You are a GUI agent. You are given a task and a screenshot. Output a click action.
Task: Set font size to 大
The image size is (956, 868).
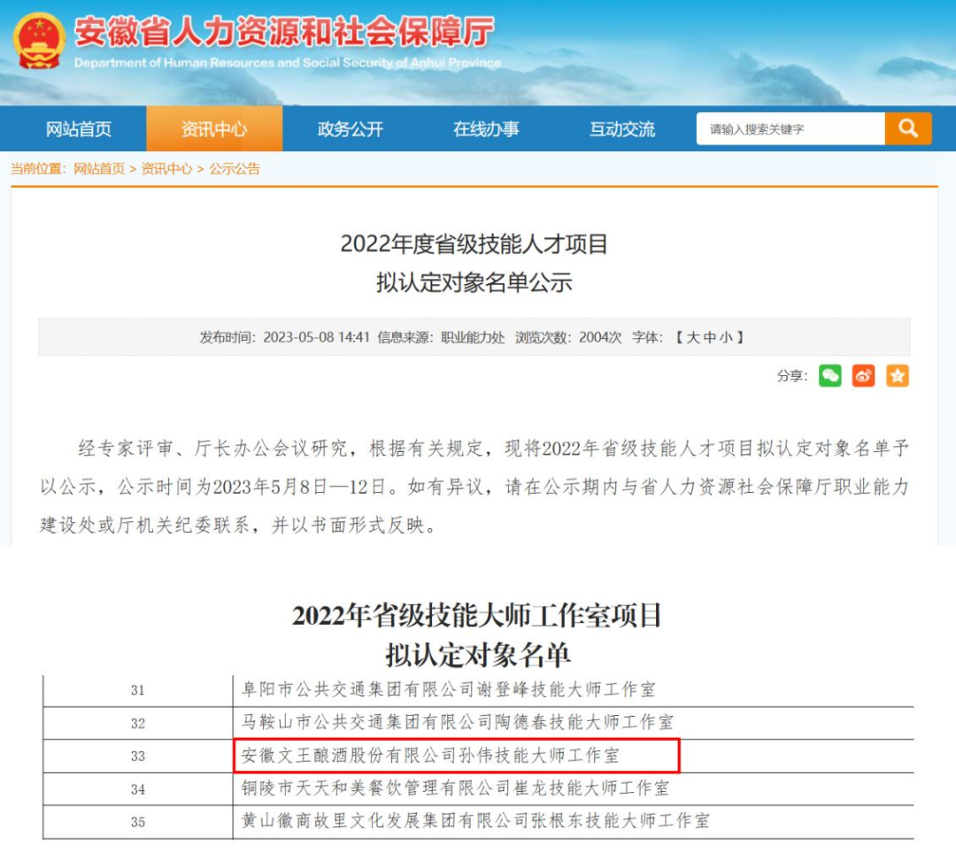pyautogui.click(x=692, y=337)
